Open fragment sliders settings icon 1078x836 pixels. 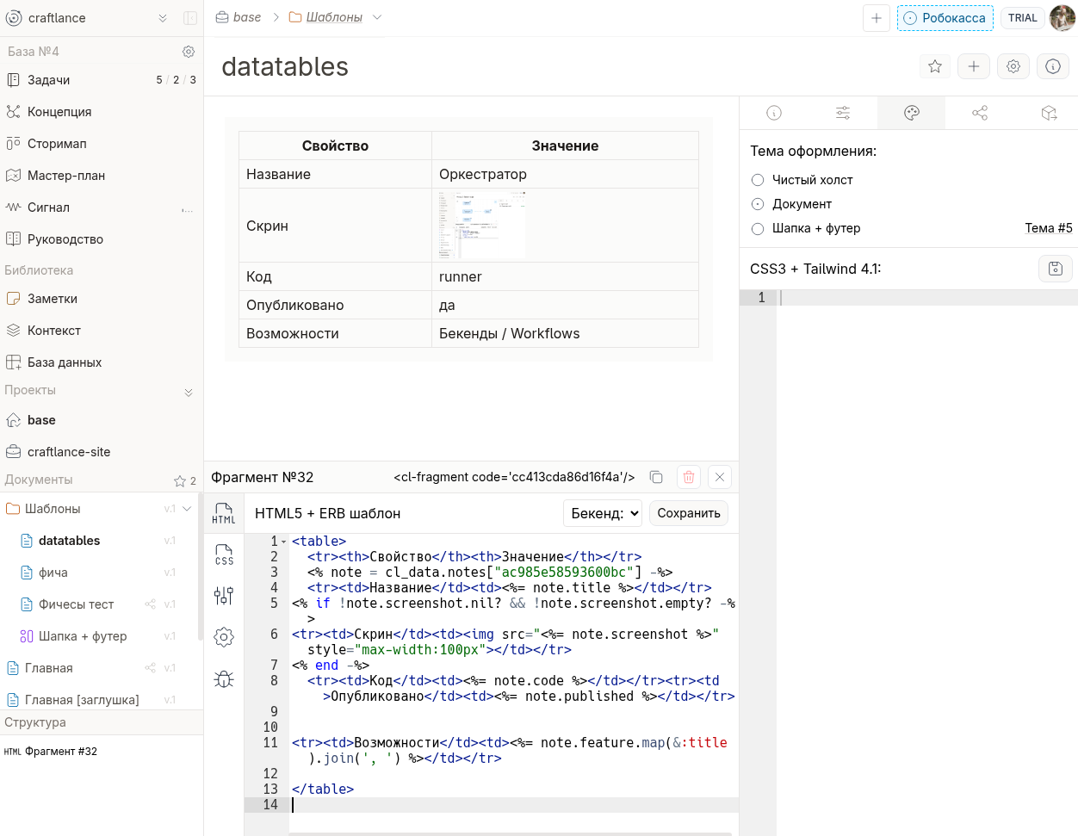(x=224, y=596)
